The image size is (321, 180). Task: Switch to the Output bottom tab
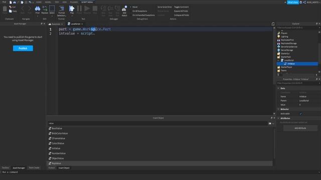pyautogui.click(x=52, y=168)
